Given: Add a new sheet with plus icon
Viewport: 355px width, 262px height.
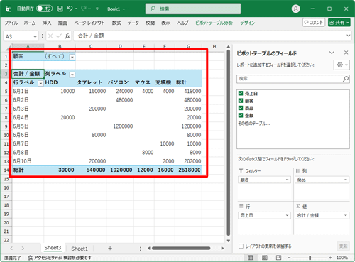Looking at the screenshot, I should click(x=110, y=249).
